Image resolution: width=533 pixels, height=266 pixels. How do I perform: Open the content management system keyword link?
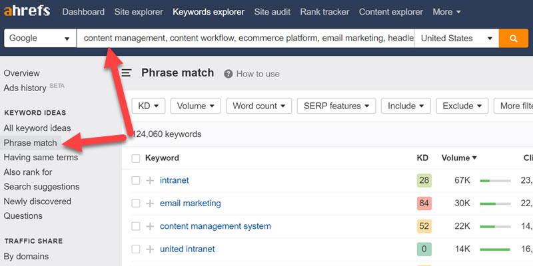(x=215, y=226)
